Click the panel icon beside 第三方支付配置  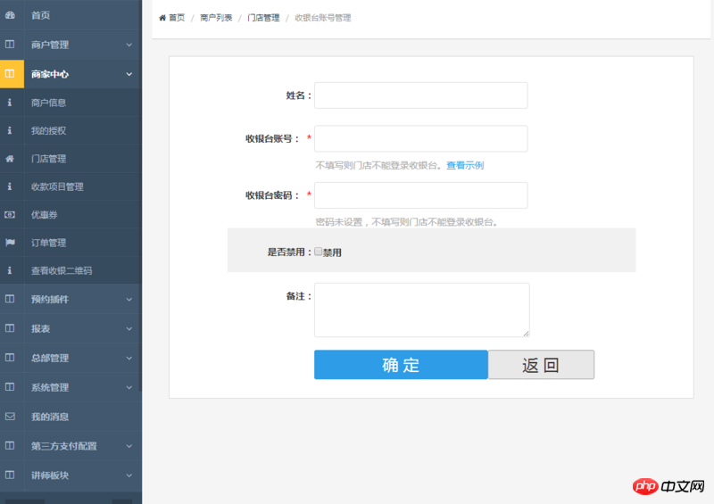pos(10,445)
